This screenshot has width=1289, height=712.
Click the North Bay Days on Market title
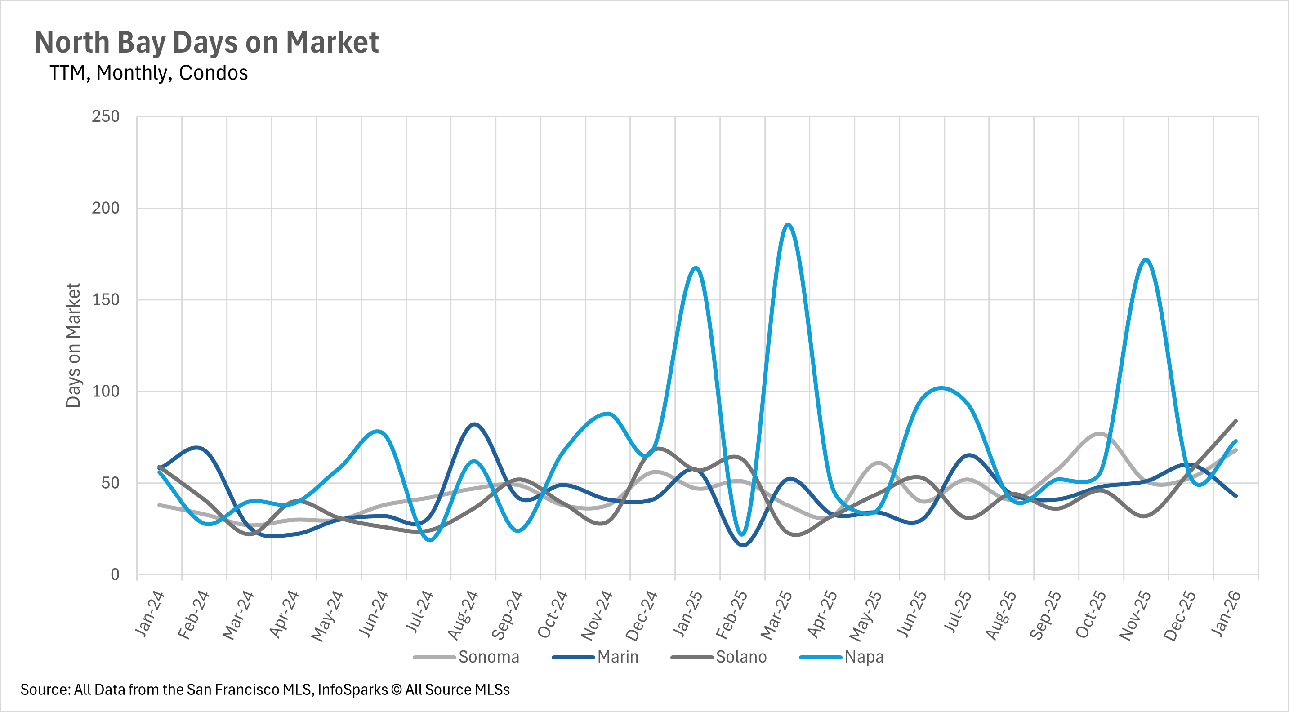206,42
